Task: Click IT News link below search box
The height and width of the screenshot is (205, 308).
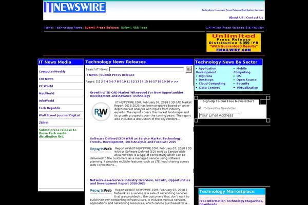Action: (91, 75)
